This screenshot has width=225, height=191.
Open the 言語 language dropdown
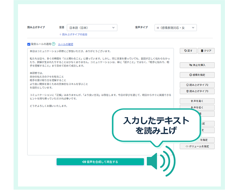[92, 28]
